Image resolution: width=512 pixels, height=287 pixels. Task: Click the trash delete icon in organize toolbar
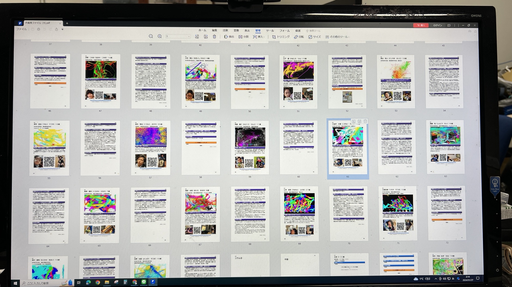[x=215, y=37]
